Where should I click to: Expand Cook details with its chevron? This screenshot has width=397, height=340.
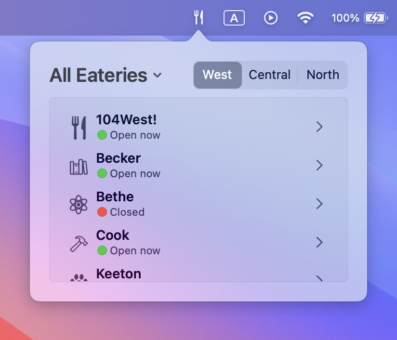pos(319,242)
